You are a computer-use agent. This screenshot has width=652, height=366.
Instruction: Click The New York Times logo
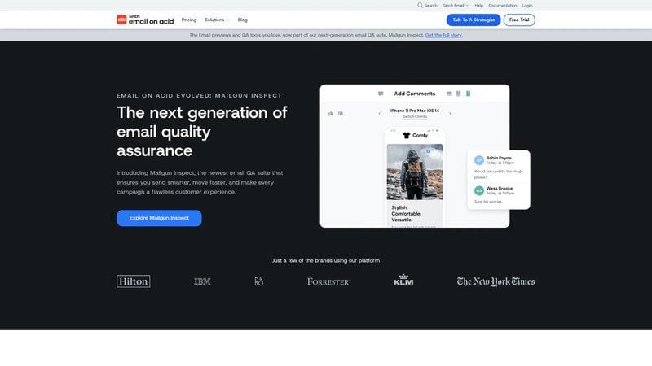(496, 281)
